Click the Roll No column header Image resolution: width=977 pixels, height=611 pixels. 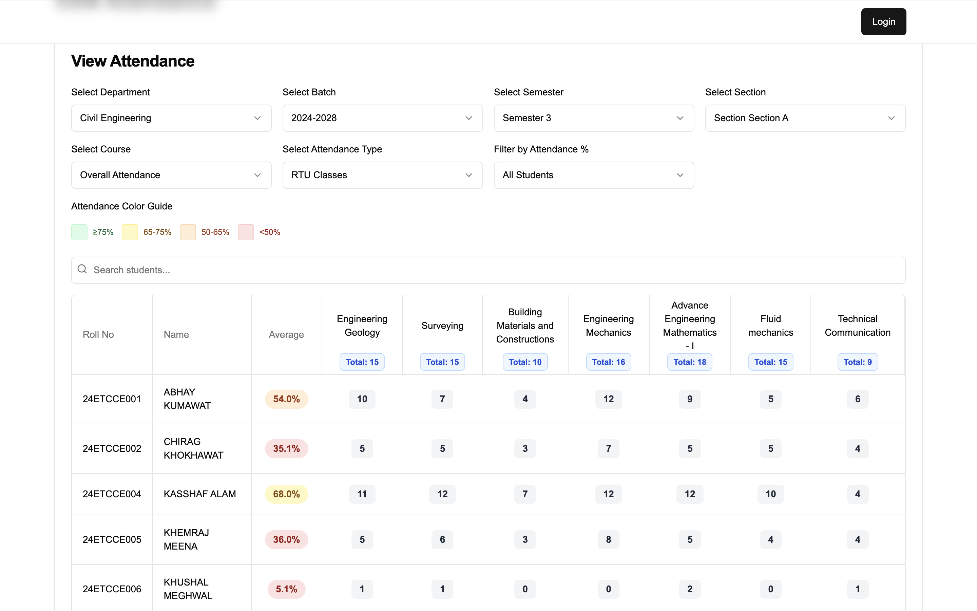98,334
